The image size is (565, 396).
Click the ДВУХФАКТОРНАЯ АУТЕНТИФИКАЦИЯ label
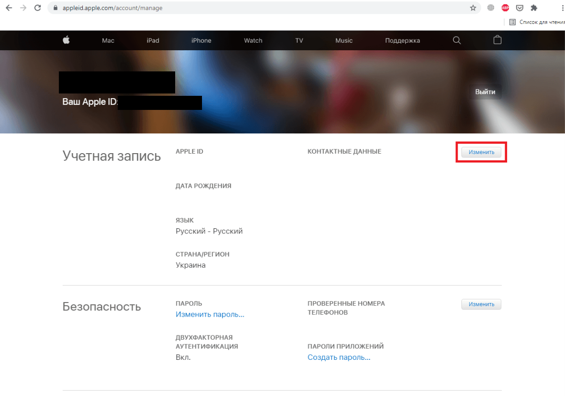pyautogui.click(x=207, y=342)
